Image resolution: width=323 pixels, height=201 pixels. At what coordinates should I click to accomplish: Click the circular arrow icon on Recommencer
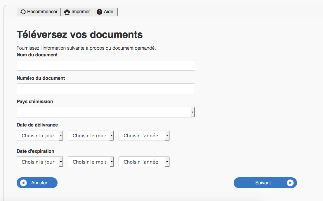point(23,12)
